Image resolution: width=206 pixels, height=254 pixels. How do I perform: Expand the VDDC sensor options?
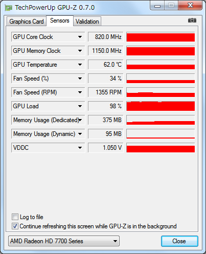click(x=80, y=148)
